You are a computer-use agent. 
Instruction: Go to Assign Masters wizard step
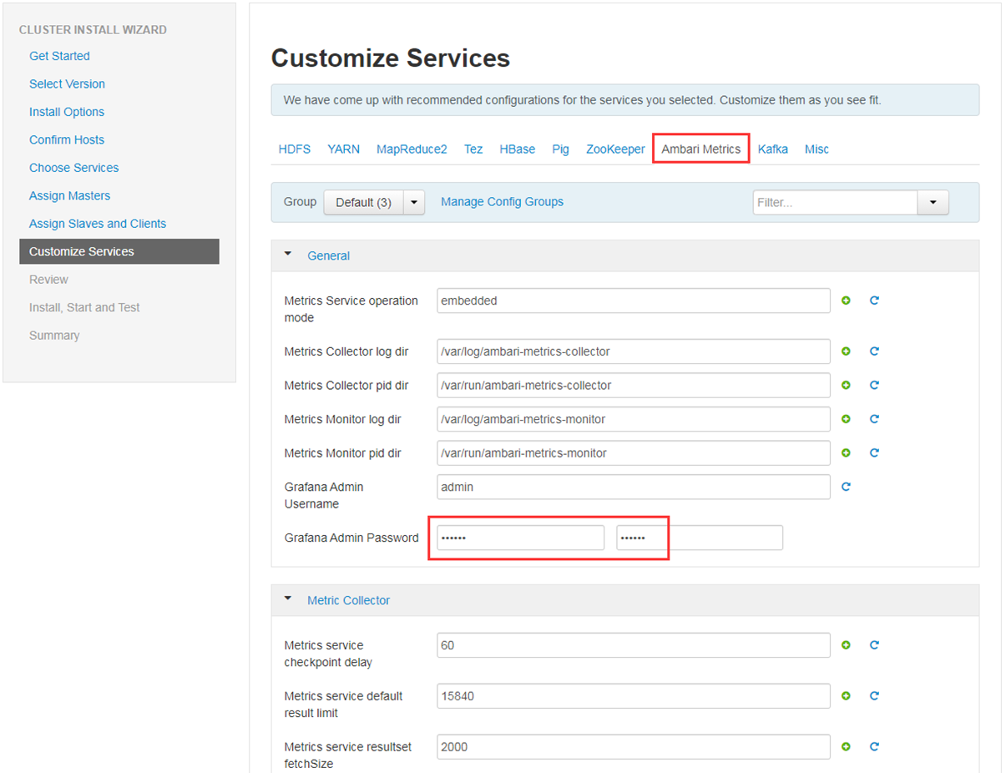coord(69,195)
